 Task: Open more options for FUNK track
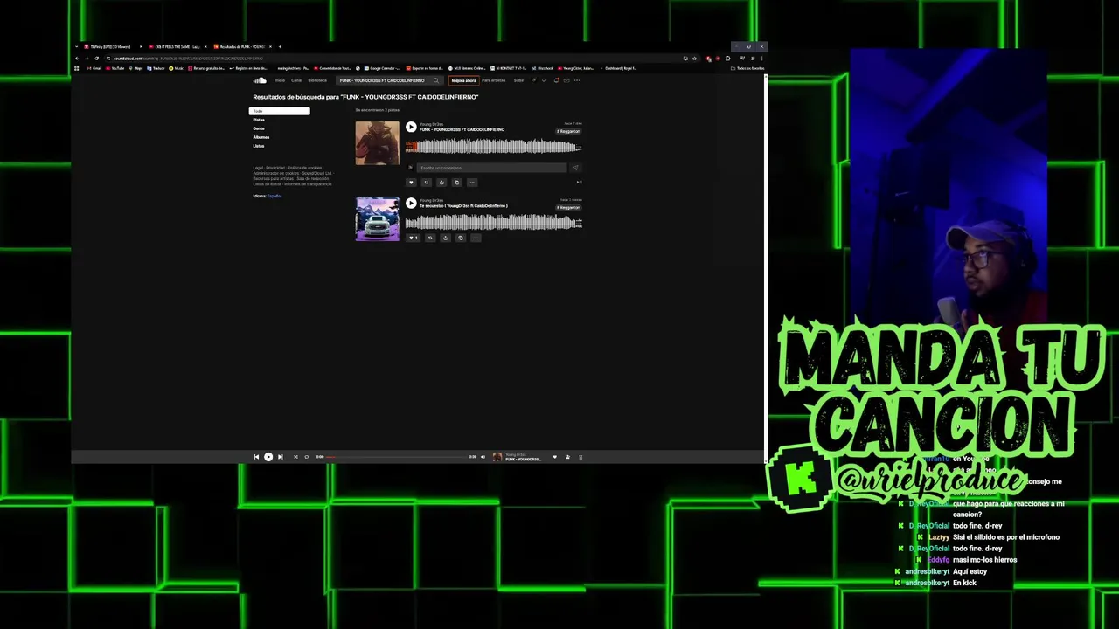coord(472,183)
